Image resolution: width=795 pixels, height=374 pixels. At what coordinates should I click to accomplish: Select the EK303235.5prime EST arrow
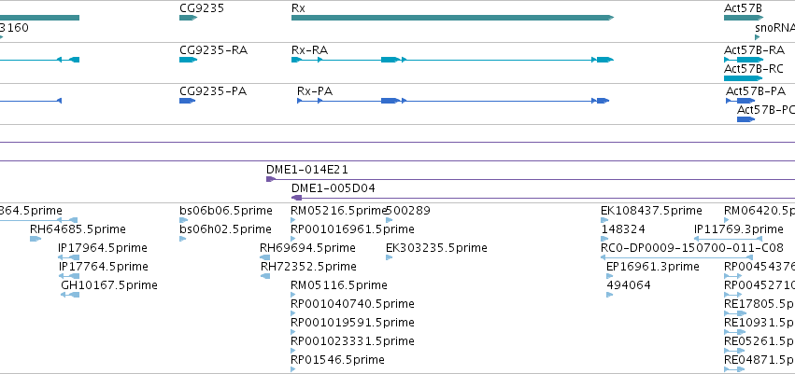pos(390,257)
